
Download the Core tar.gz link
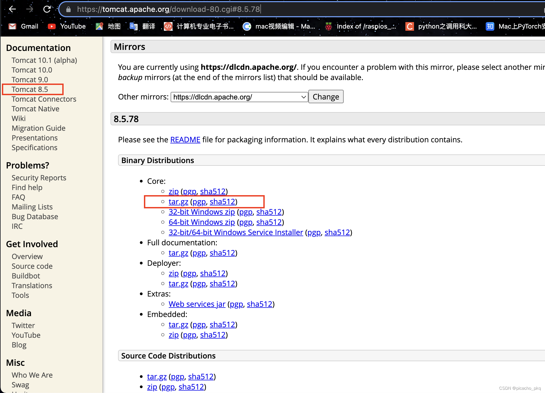coord(178,202)
